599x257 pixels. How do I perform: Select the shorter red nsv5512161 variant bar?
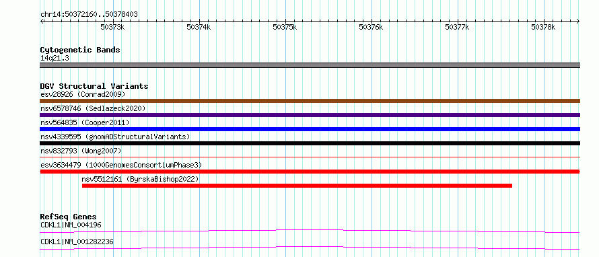(297, 186)
